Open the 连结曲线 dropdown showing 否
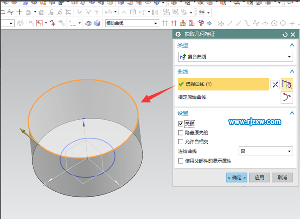Screen dimensions: 300x219 point(266,151)
